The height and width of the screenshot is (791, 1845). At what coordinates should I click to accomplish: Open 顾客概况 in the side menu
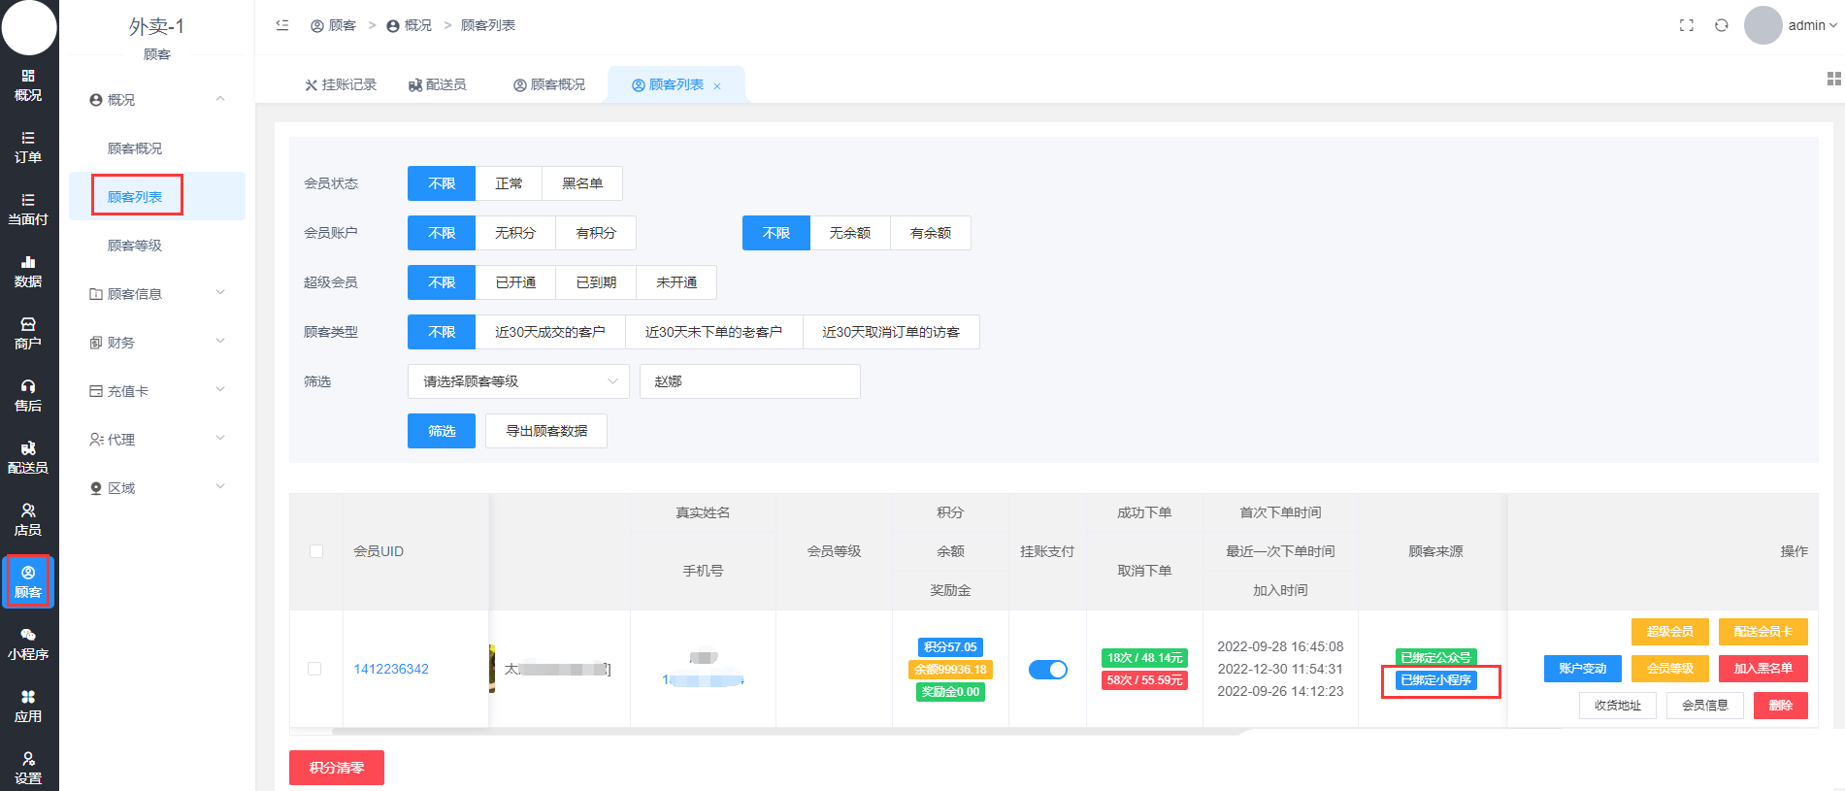tap(135, 148)
